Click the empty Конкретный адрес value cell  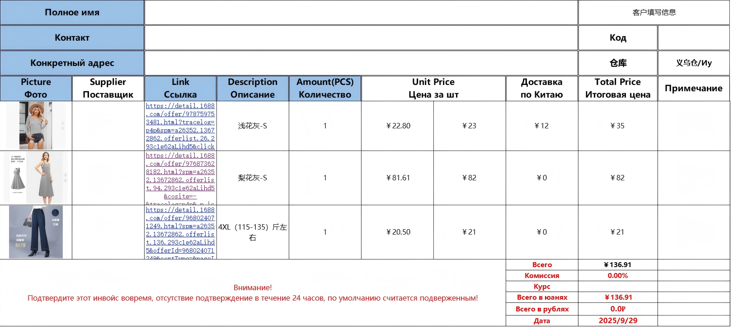[x=361, y=63]
